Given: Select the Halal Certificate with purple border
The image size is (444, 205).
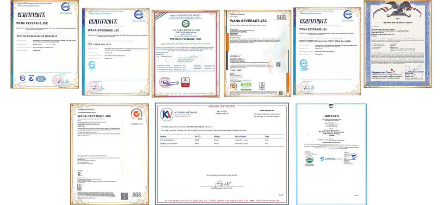Looking at the screenshot, I should click(185, 54).
